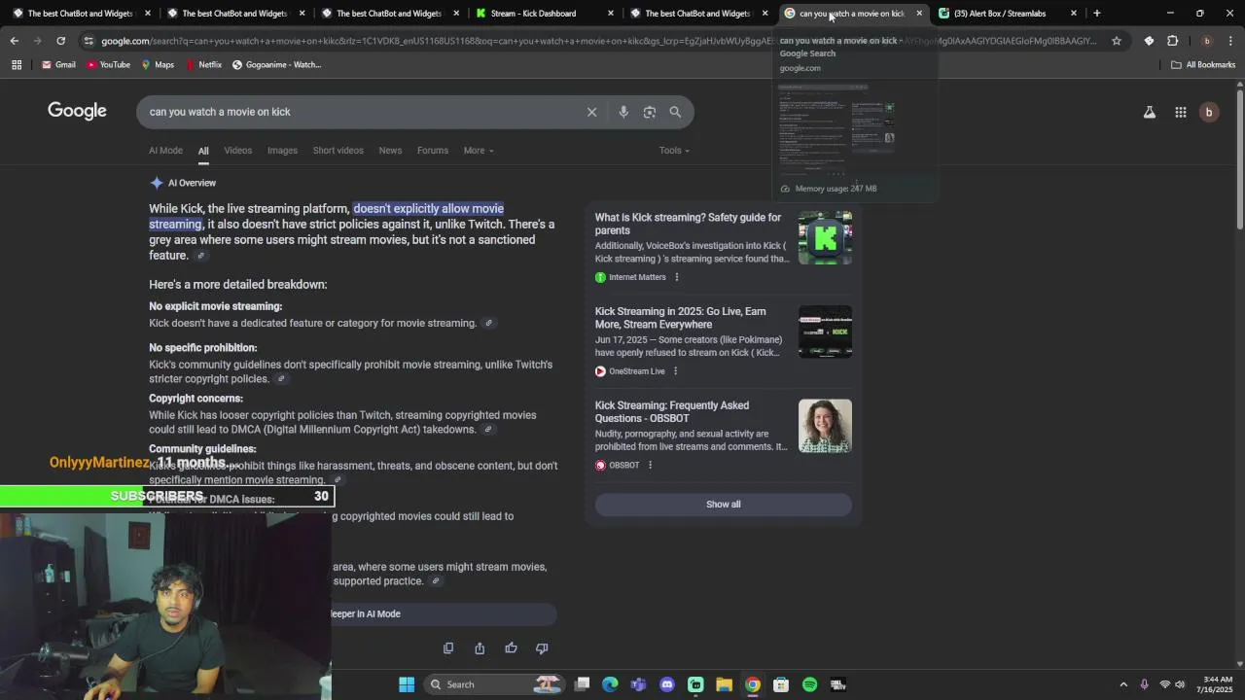This screenshot has width=1245, height=700.
Task: Select the Short videos search tab
Action: (x=338, y=151)
